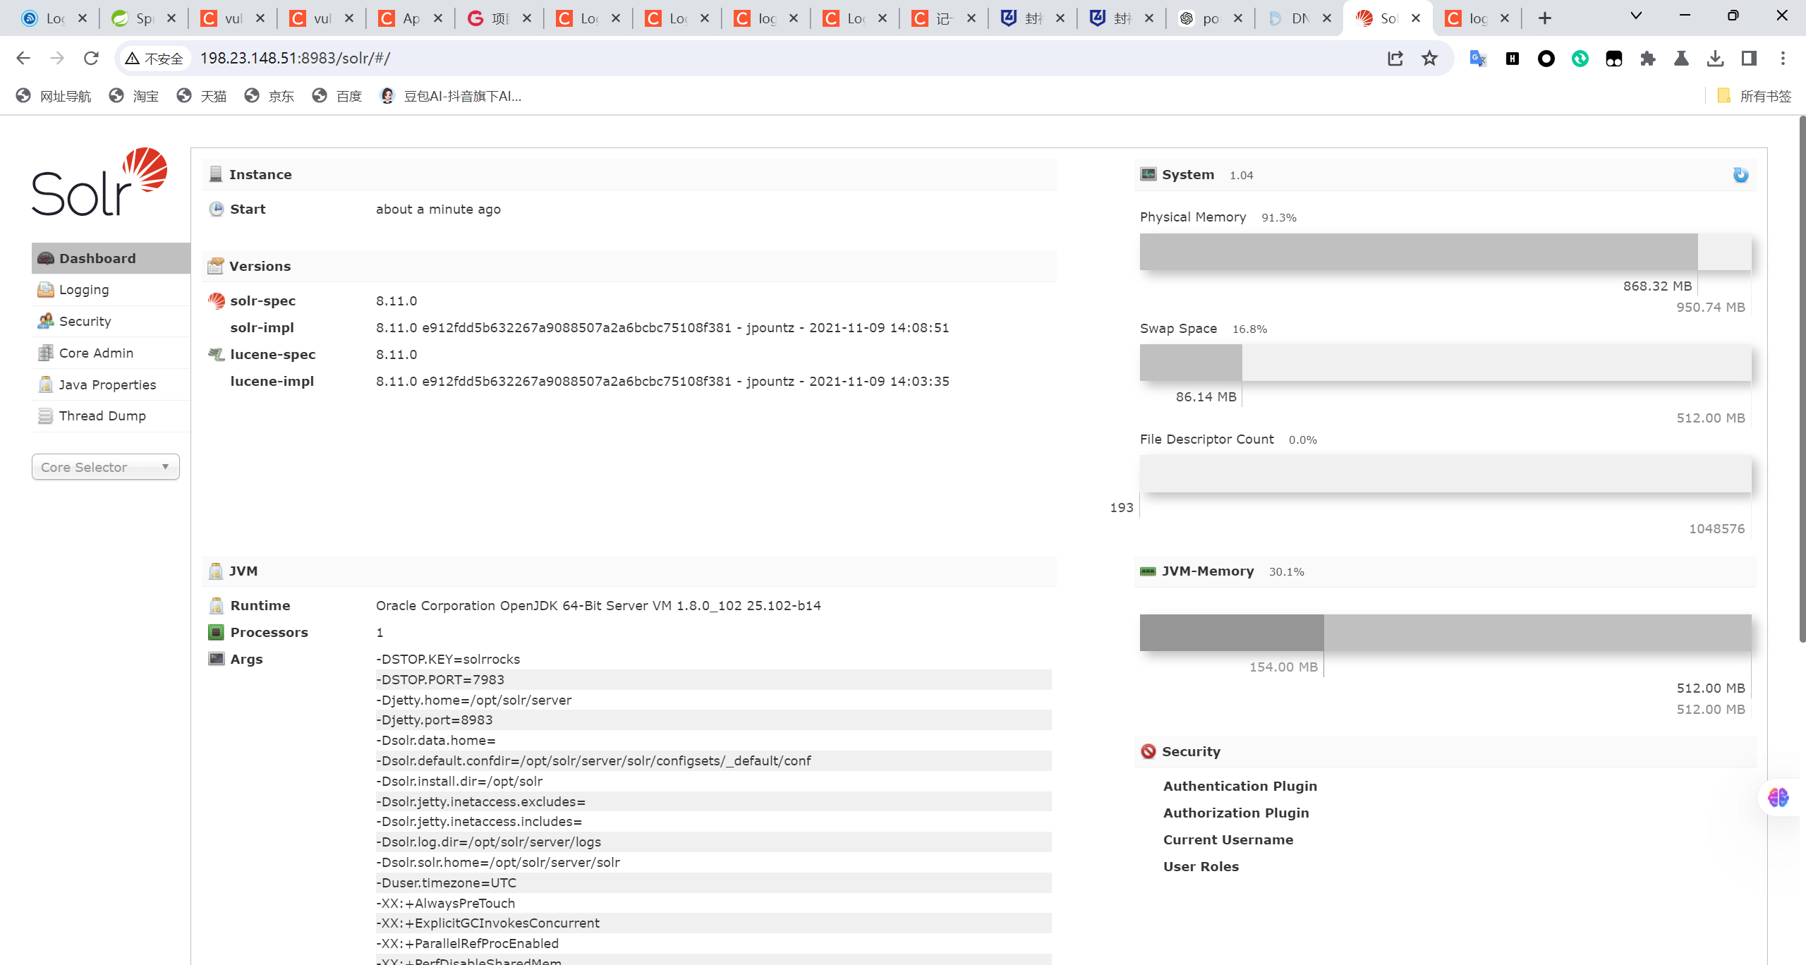Reload the Solr admin page
Screen dimensions: 1806x965
click(x=91, y=58)
